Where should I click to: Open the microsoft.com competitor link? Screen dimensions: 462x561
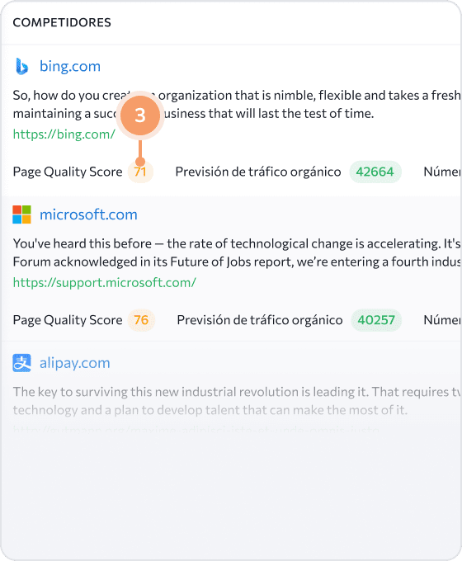pos(88,214)
